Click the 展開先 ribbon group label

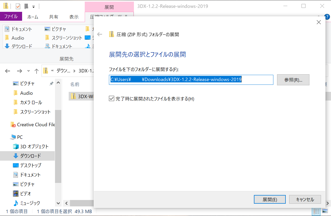pos(67,59)
